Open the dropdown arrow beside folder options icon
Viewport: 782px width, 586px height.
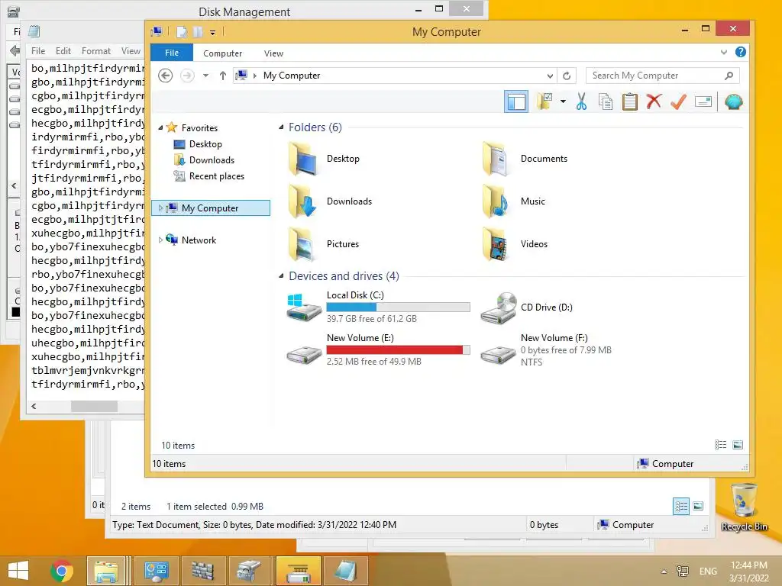(563, 101)
